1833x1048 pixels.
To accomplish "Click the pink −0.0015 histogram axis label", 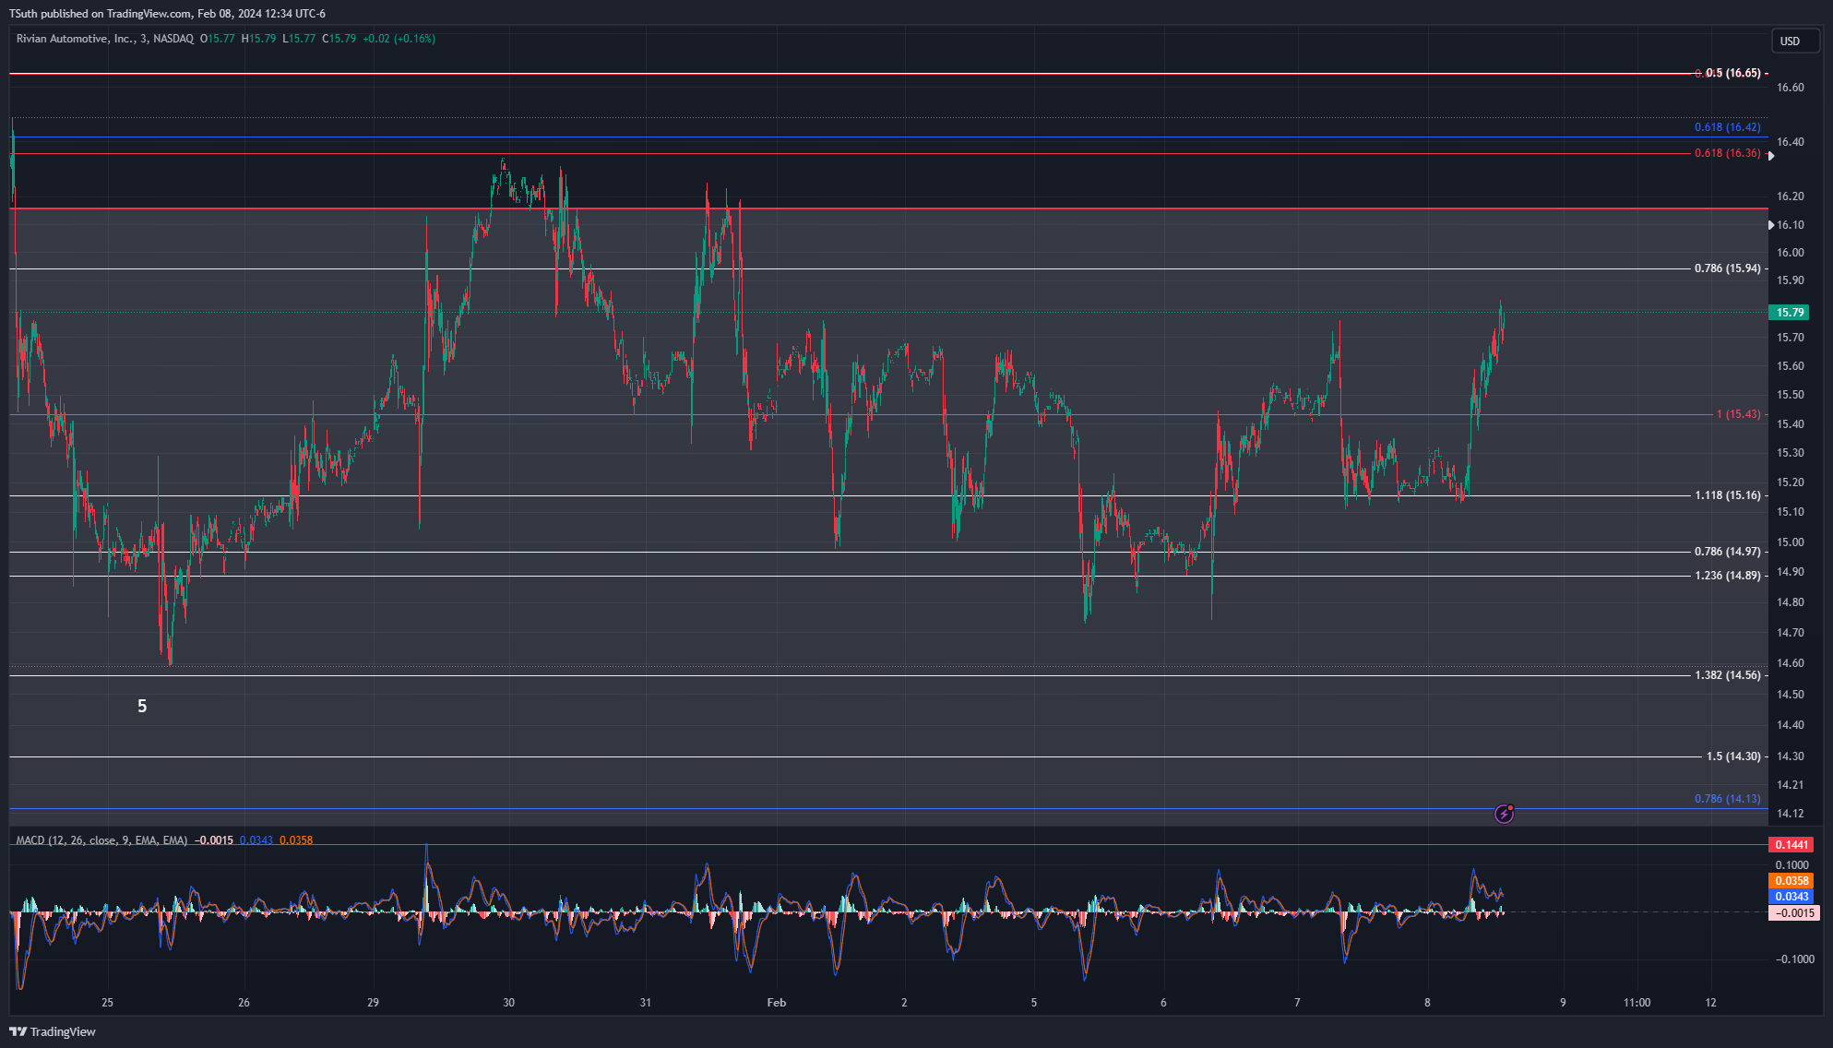I will [x=1793, y=913].
